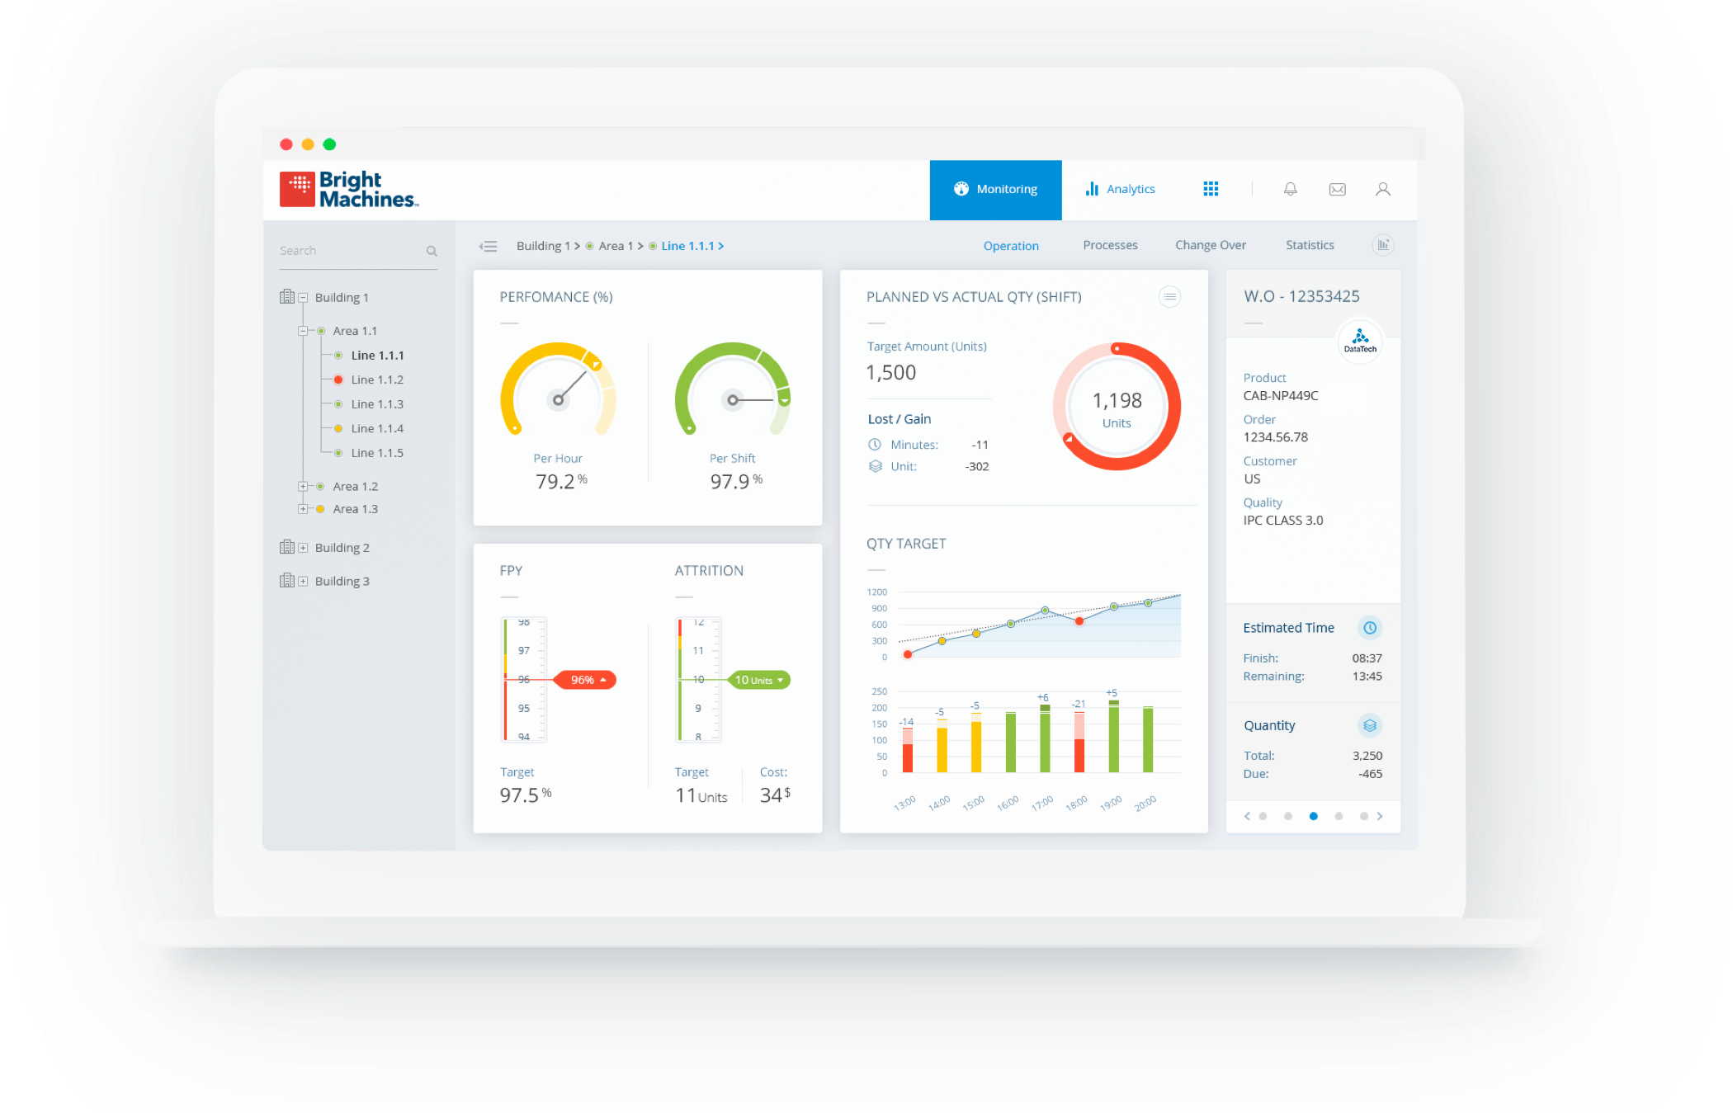This screenshot has width=1733, height=1113.
Task: Click the user profile icon
Action: pyautogui.click(x=1383, y=189)
